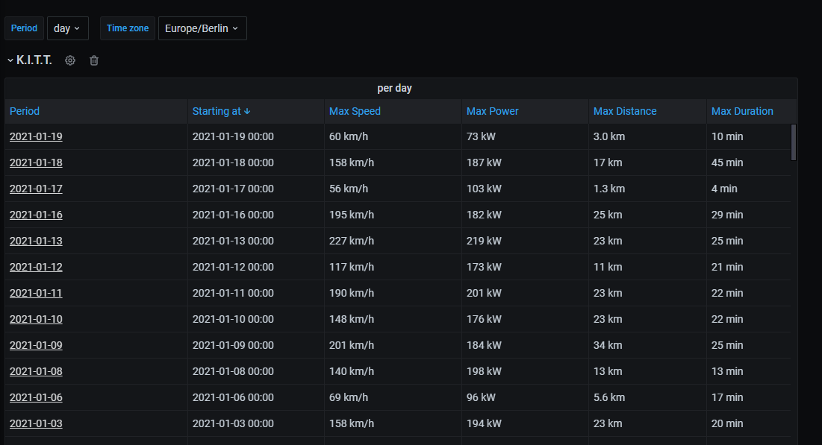Open the 2021-01-09 period link
Image resolution: width=822 pixels, height=445 pixels.
(36, 346)
